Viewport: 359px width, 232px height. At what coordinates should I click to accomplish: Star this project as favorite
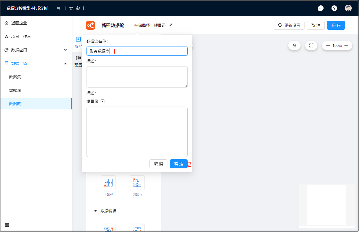[71, 8]
